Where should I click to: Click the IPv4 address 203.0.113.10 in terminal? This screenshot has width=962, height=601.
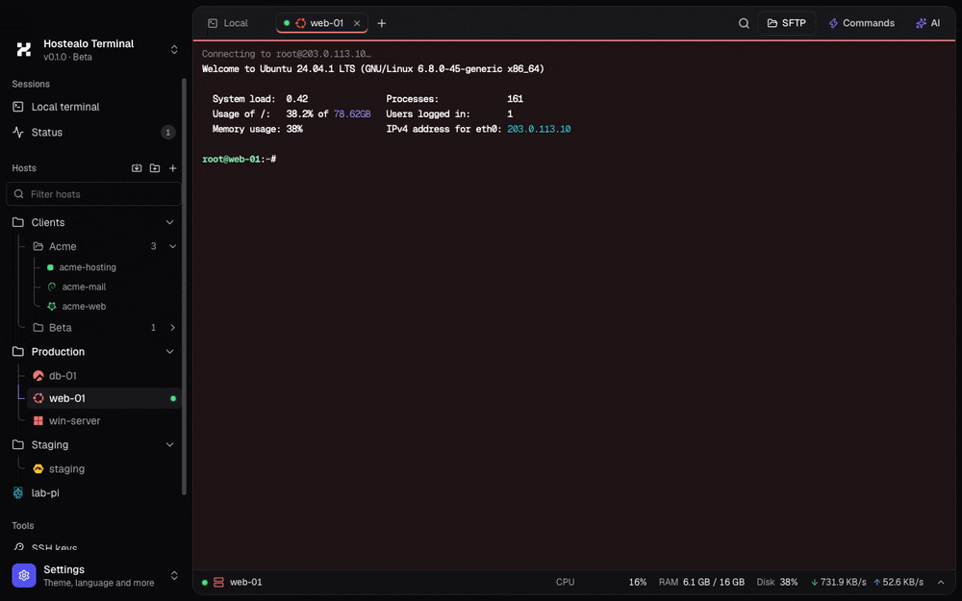pos(539,130)
